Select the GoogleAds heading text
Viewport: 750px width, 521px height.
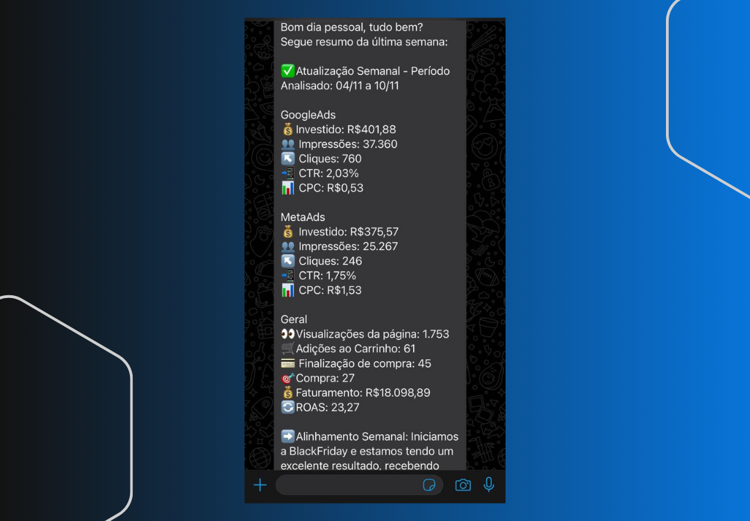pyautogui.click(x=308, y=115)
